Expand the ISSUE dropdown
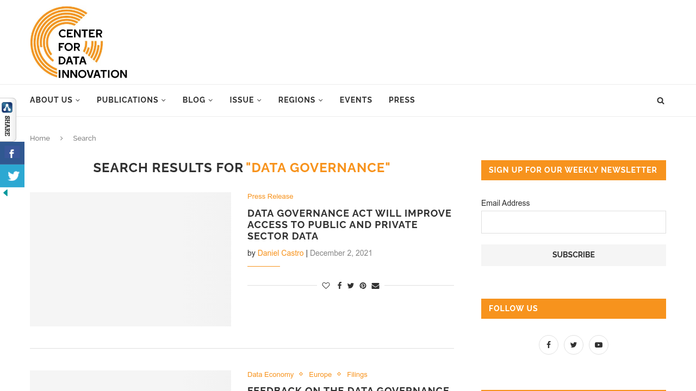This screenshot has width=696, height=391. click(245, 99)
